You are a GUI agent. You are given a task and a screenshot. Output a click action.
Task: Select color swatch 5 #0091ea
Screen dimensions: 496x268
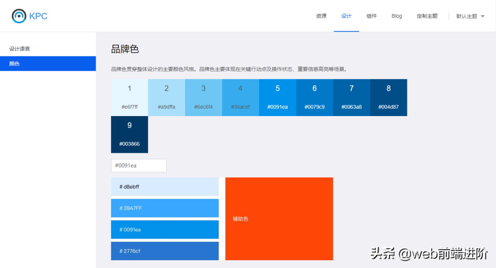277,97
